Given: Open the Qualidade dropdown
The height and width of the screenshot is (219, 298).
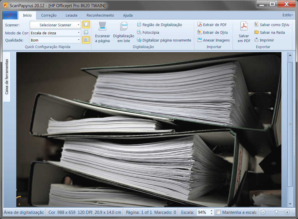Looking at the screenshot, I should pos(55,40).
